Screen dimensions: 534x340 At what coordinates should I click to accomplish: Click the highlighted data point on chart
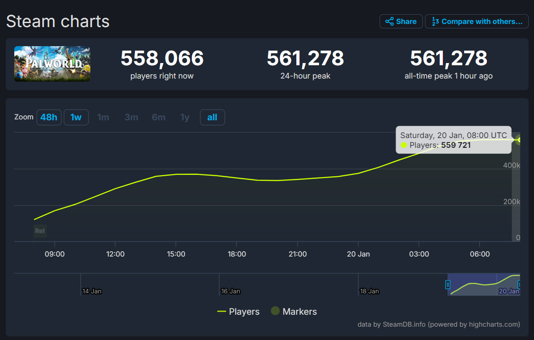pyautogui.click(x=519, y=140)
